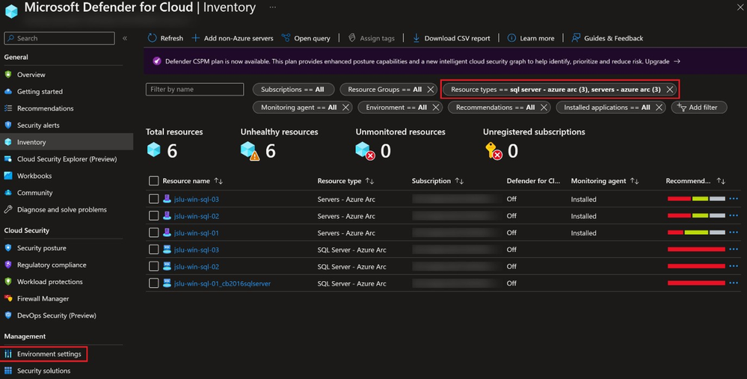Click the sidebar Search box
Image resolution: width=747 pixels, height=379 pixels.
pos(59,38)
